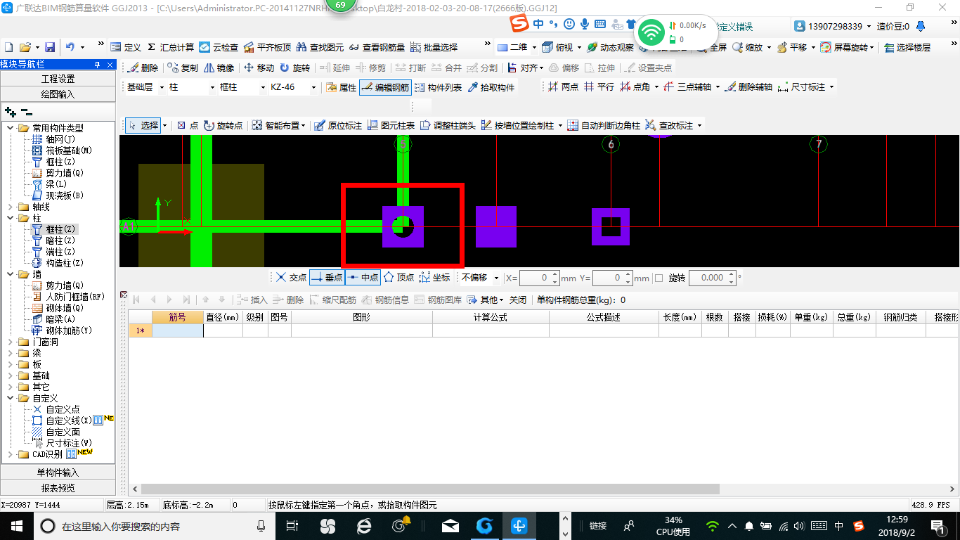The image size is (960, 540).
Task: Undo the last action
Action: click(70, 47)
